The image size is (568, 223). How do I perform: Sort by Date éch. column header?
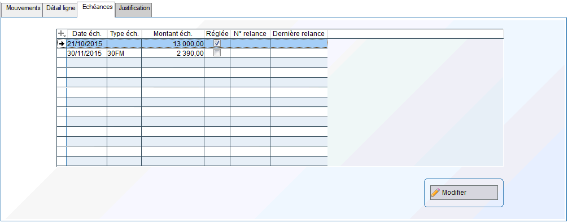point(87,34)
